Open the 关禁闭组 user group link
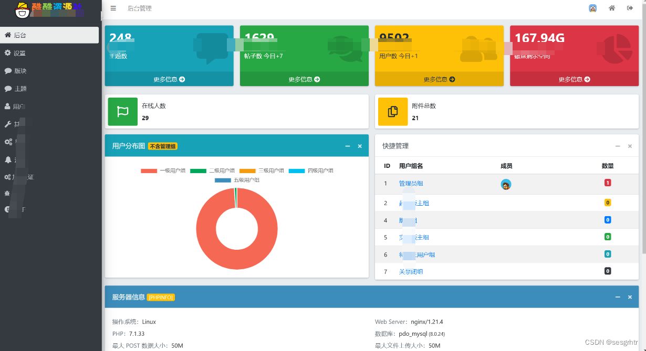The width and height of the screenshot is (646, 351). coord(411,272)
